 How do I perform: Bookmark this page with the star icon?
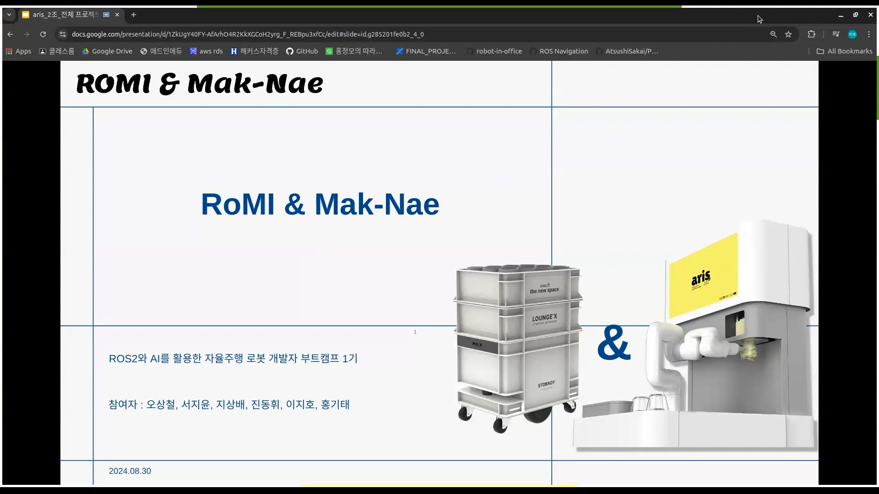click(x=788, y=34)
